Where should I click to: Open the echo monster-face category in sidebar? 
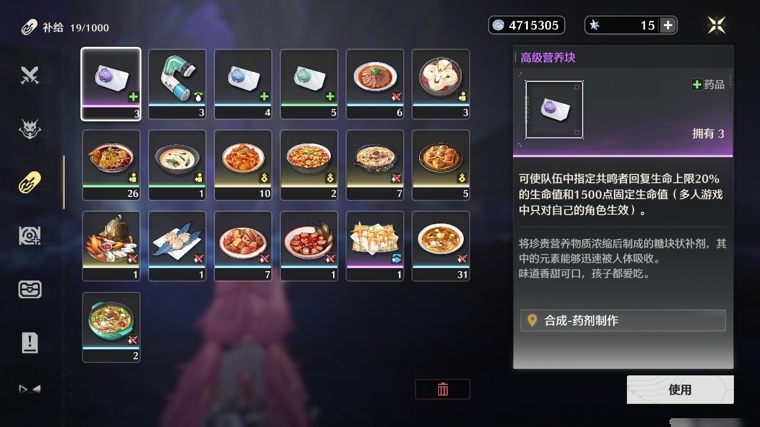(x=30, y=129)
